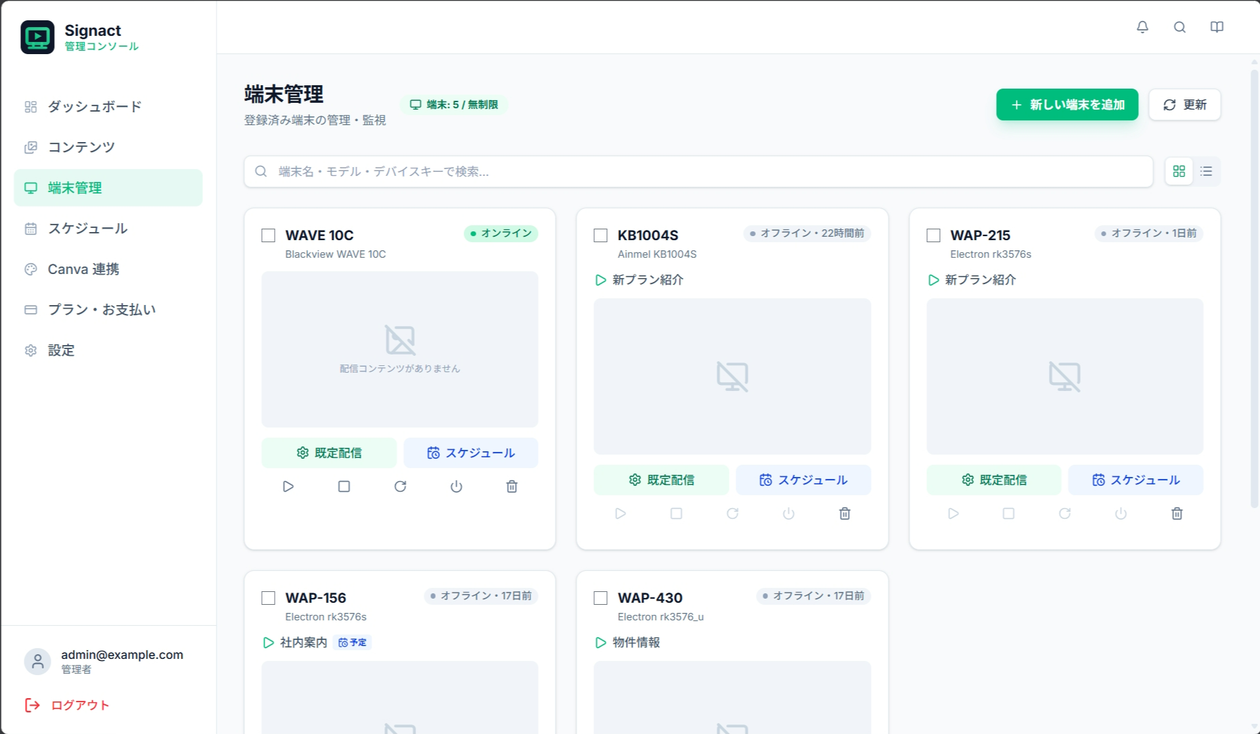
Task: Click 新しい端末を追加 button
Action: [x=1067, y=105]
